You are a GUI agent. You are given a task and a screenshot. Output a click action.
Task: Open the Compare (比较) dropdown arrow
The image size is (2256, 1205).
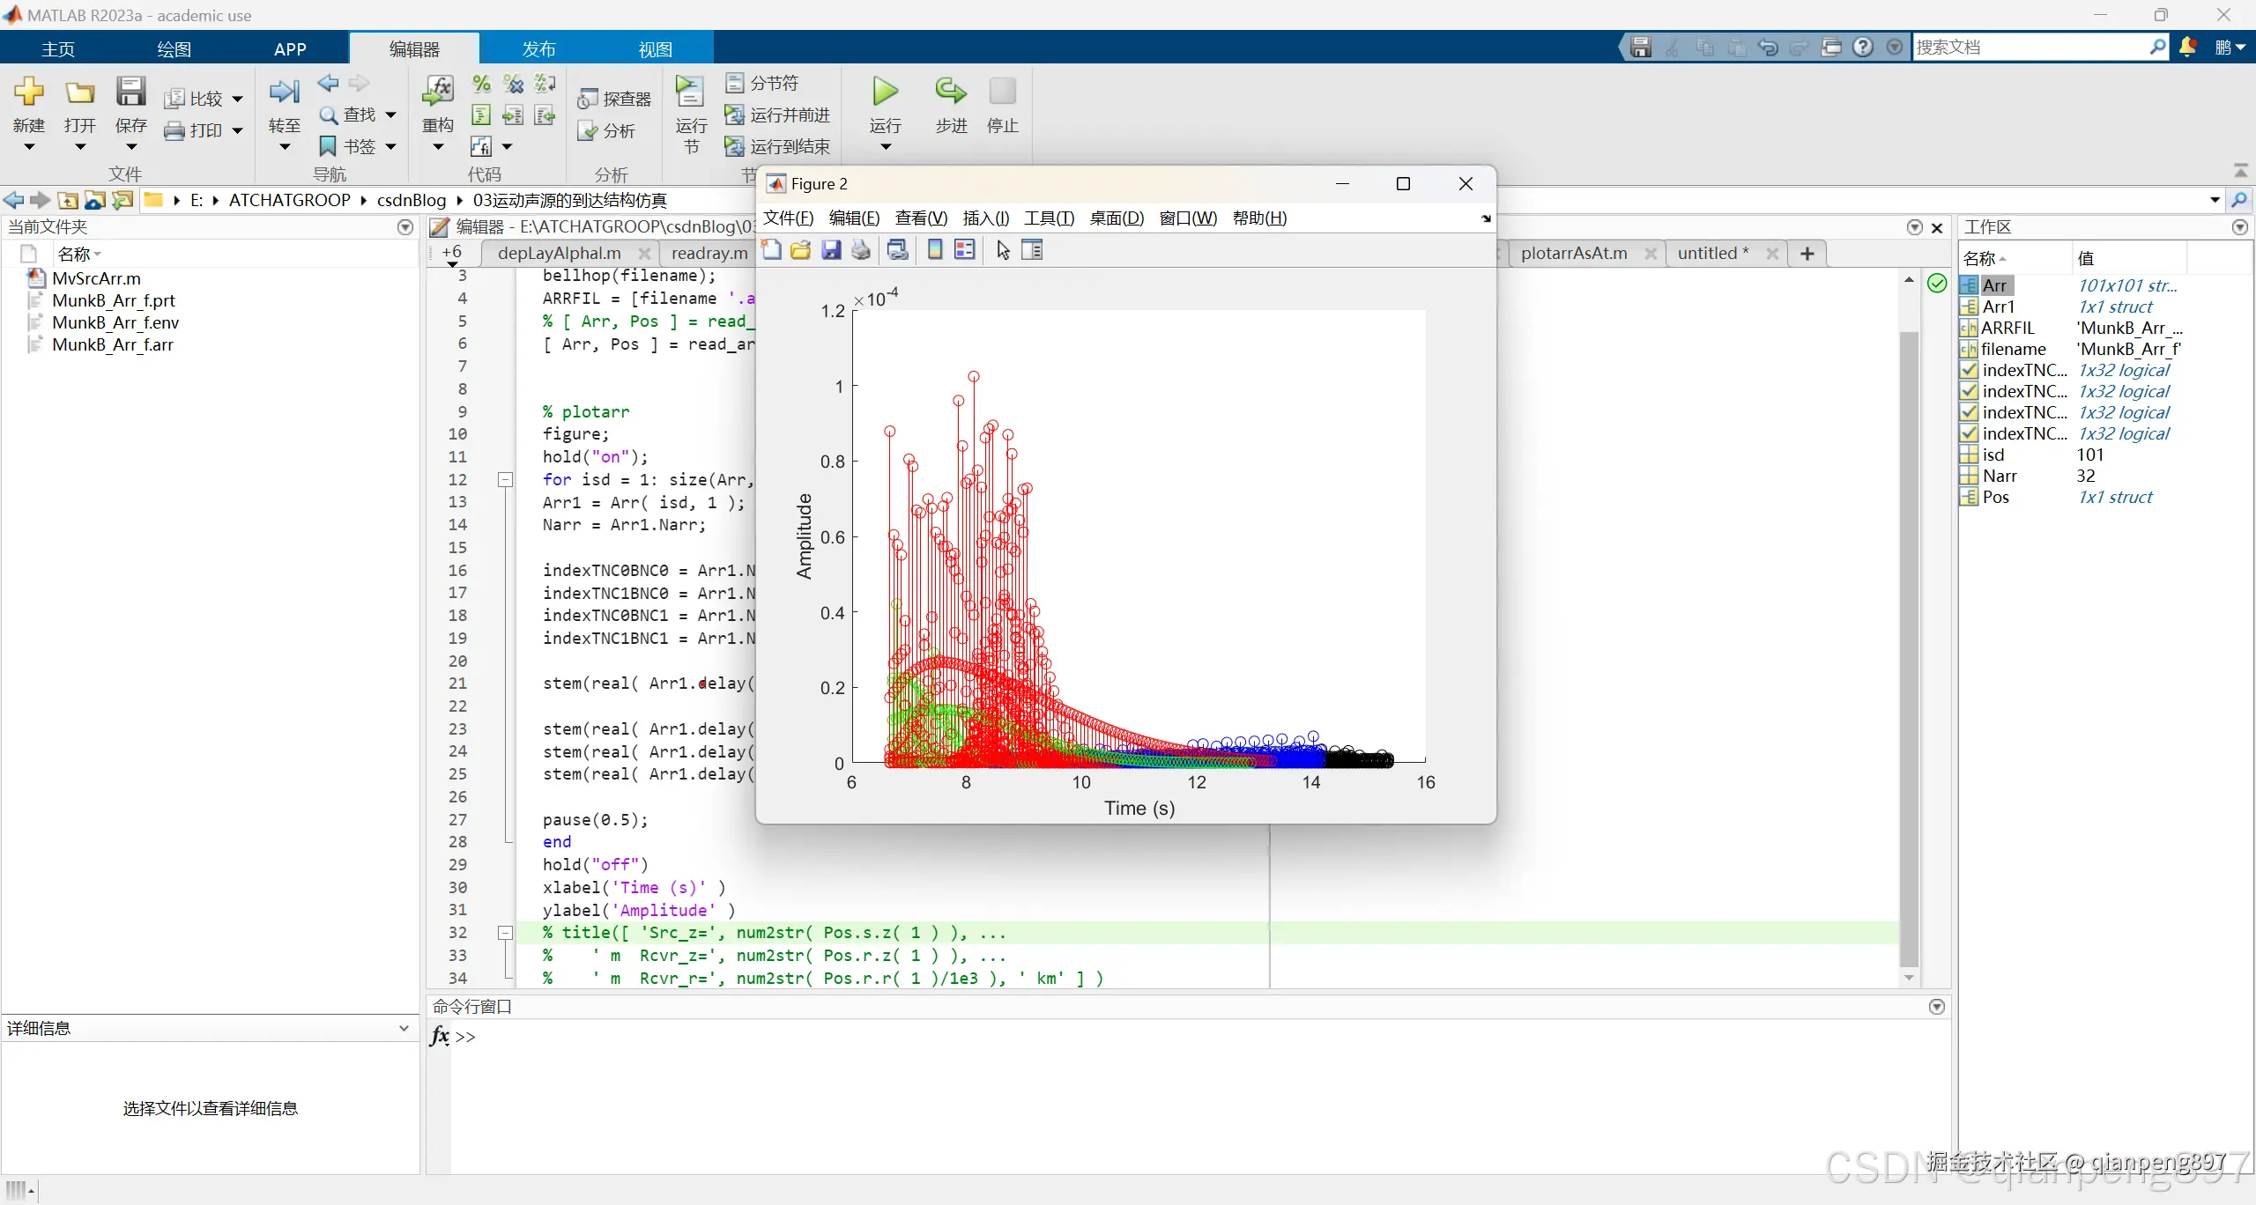(x=237, y=99)
